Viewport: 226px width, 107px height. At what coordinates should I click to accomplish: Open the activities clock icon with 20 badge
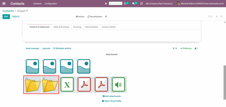[126, 3]
